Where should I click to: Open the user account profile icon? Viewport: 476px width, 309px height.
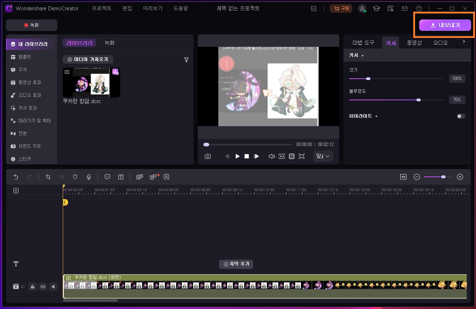click(362, 9)
